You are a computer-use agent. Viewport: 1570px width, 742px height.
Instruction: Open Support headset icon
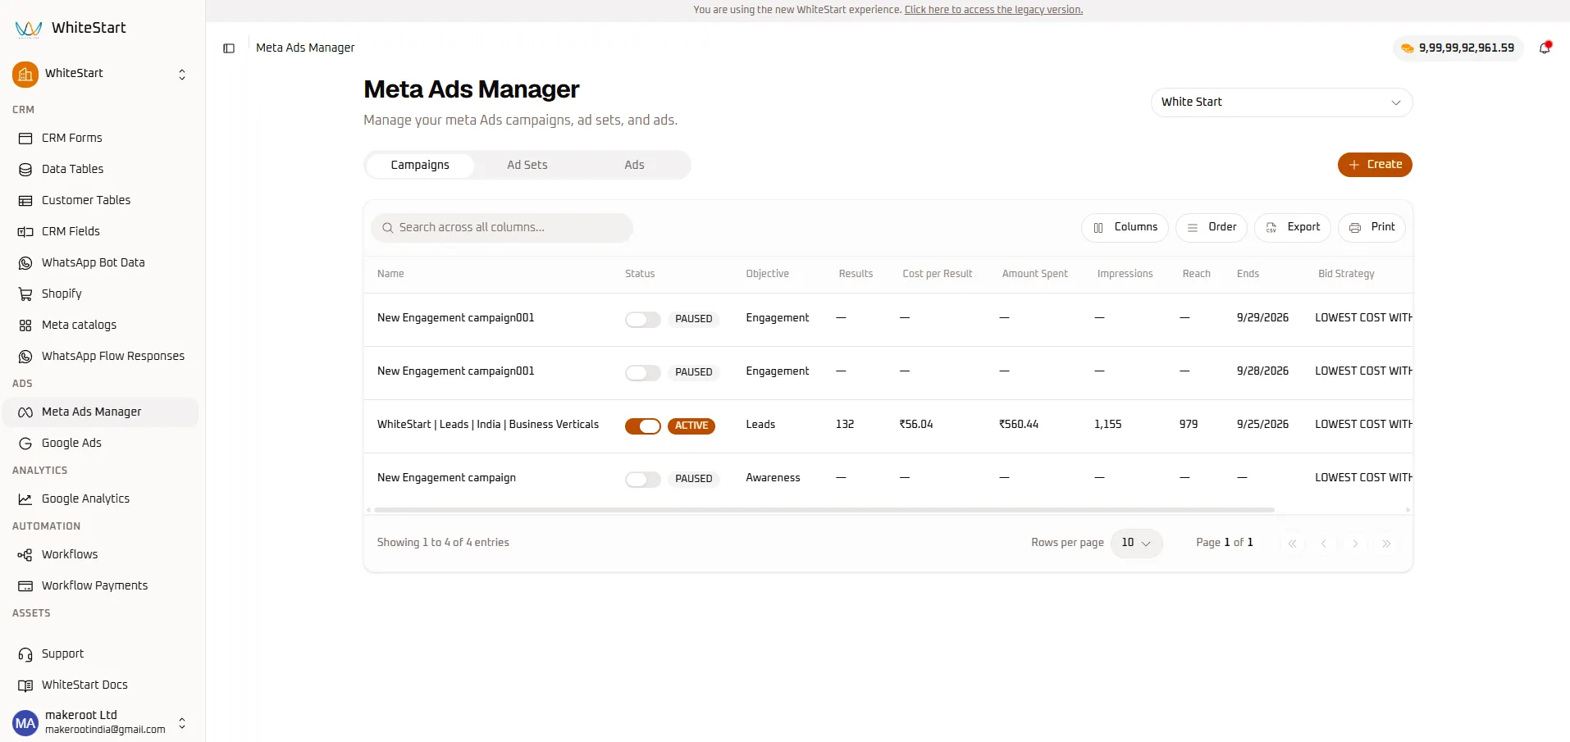(x=25, y=654)
